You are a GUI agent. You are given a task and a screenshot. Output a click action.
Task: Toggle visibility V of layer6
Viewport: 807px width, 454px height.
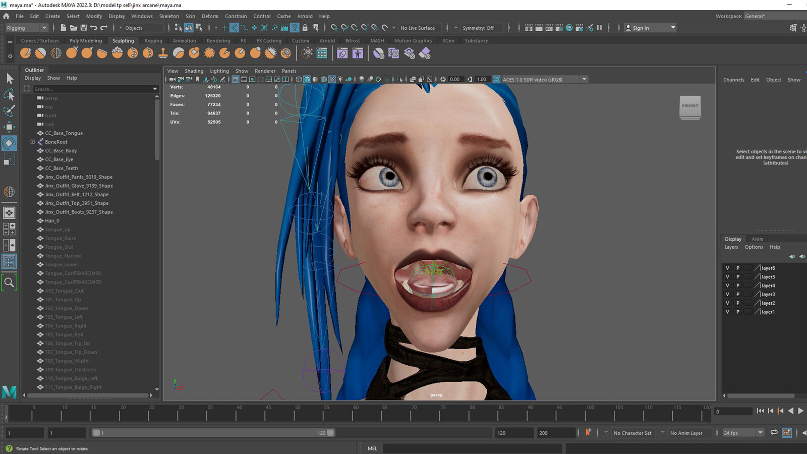tap(727, 268)
